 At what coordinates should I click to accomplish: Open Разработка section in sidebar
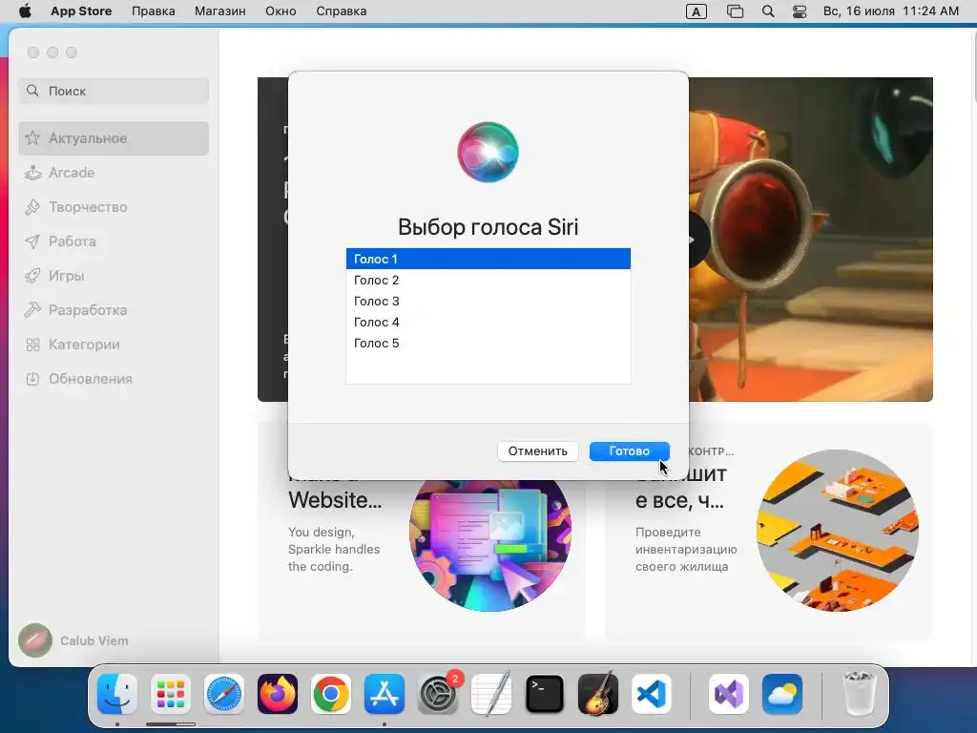[x=114, y=310]
